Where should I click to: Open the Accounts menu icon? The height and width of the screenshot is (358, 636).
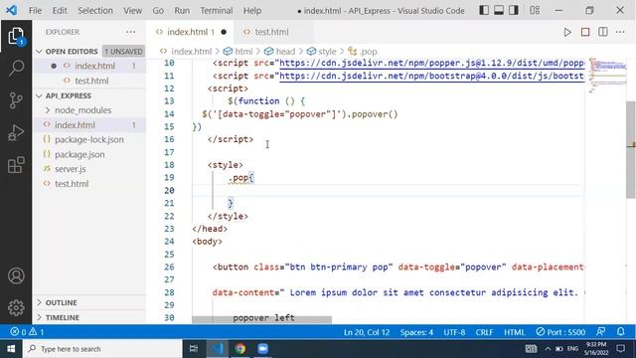[x=16, y=276]
